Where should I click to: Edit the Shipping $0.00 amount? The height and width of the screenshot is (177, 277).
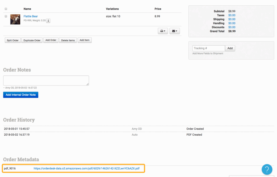232,19
